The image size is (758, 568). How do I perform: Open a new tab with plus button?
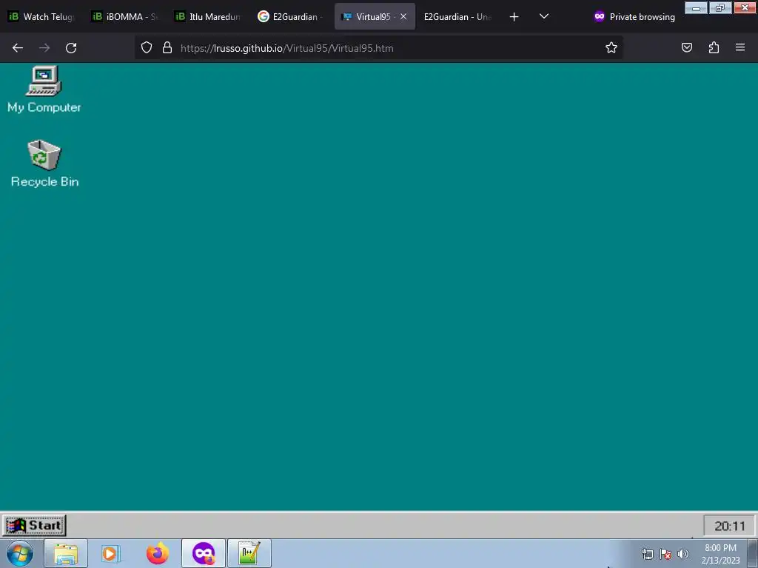[514, 16]
